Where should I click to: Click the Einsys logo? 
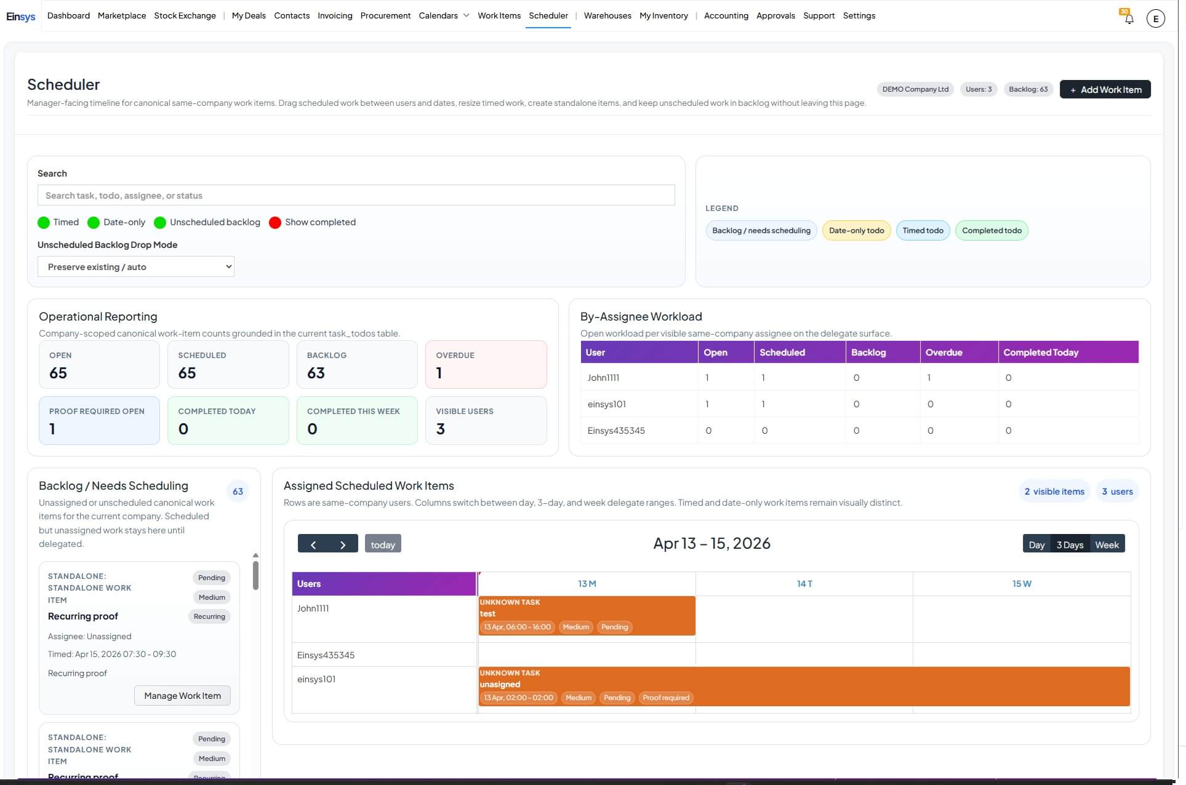(21, 17)
